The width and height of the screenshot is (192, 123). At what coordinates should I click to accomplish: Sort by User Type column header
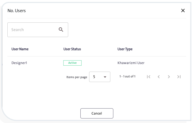pyautogui.click(x=125, y=49)
